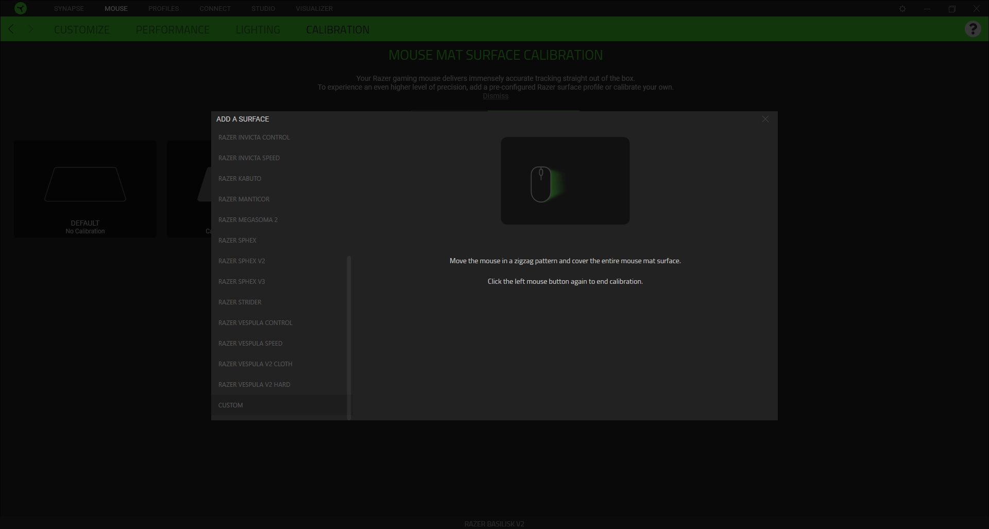Choose Razer Invicta Speed surface
The image size is (989, 529).
point(281,158)
